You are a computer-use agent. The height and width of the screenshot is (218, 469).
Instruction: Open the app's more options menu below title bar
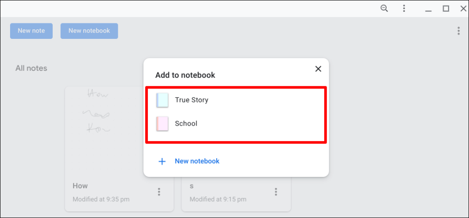tap(458, 31)
